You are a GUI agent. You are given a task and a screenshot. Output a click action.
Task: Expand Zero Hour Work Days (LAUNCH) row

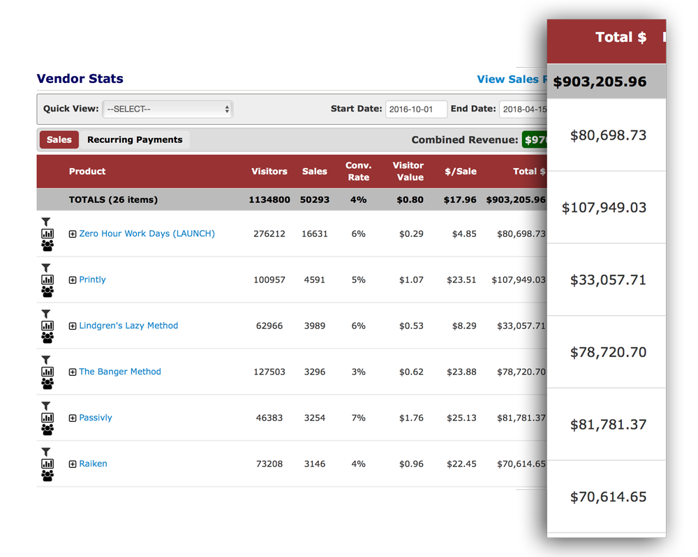point(73,234)
